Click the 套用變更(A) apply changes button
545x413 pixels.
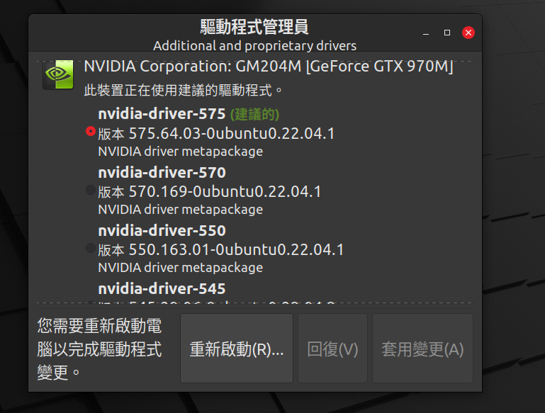422,349
